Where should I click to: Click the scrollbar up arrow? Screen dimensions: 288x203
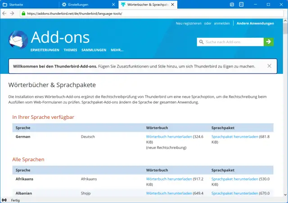point(285,21)
